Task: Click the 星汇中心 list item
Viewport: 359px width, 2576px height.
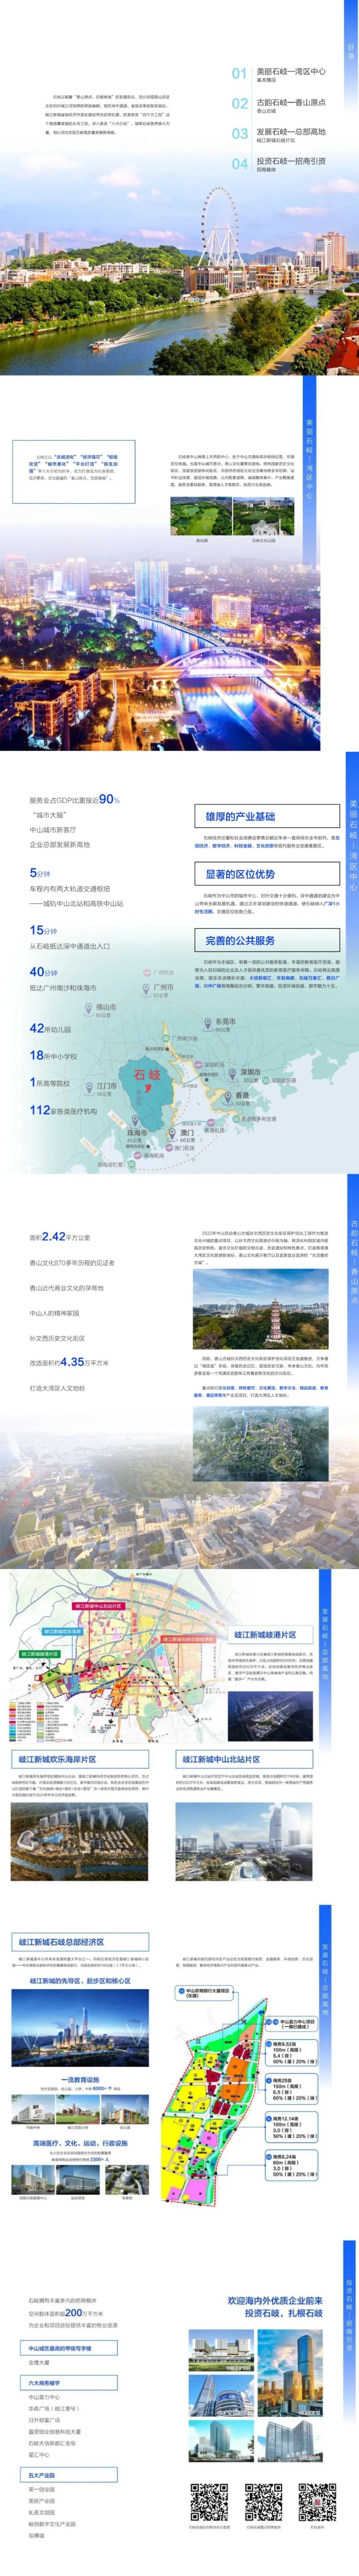Action: [x=39, y=2455]
